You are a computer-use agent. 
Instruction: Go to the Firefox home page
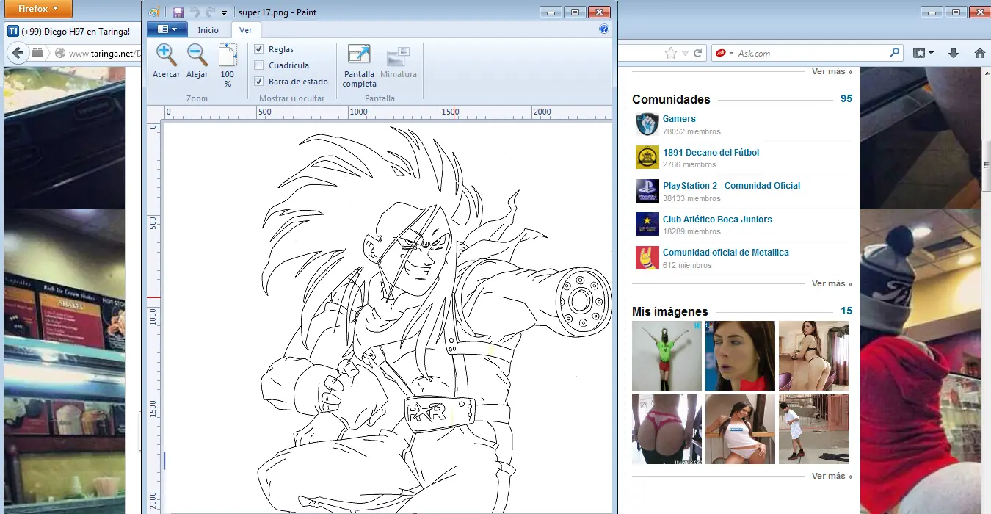pos(979,53)
